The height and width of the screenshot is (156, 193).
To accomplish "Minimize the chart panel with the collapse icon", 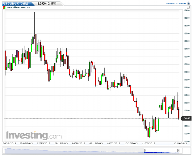I will (188, 7).
